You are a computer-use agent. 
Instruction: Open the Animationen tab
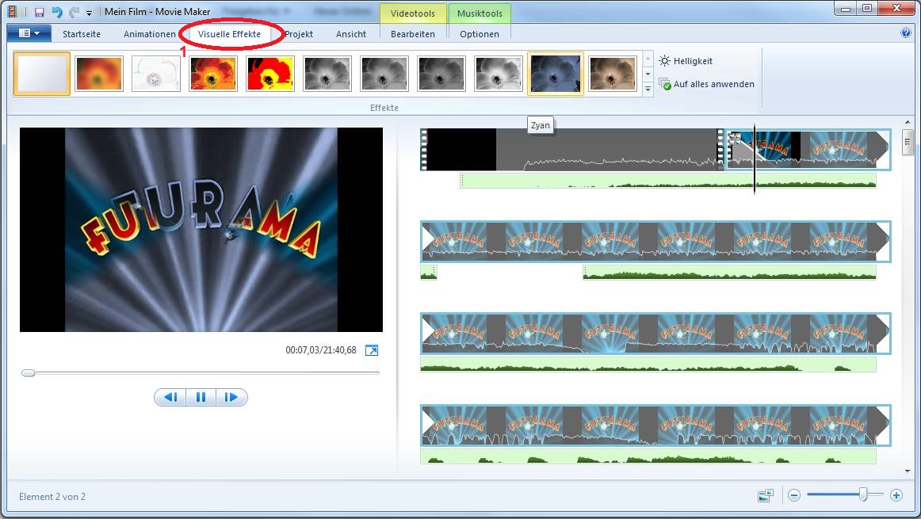[149, 34]
